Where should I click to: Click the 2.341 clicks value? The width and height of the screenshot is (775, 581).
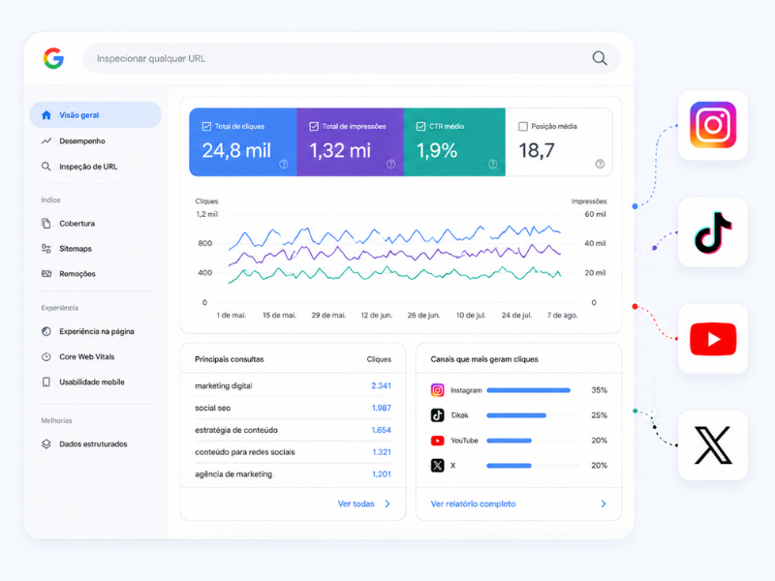click(381, 385)
